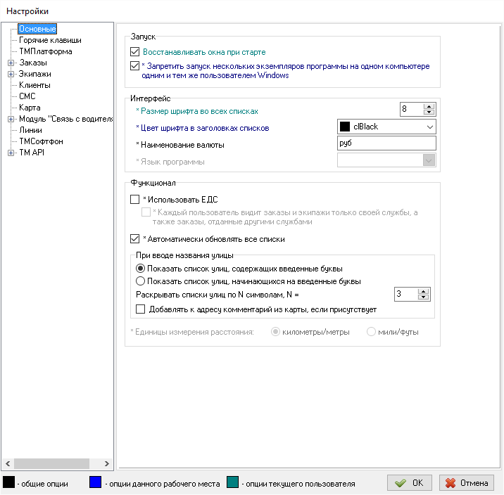Toggle Автоматически обновлять все списки checkbox

pos(136,239)
